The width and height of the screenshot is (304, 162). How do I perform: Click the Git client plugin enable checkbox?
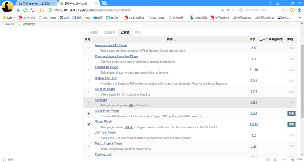(x=89, y=91)
